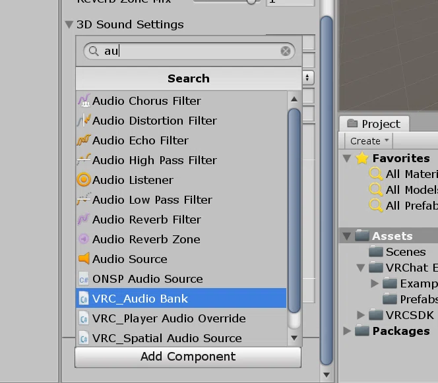Image resolution: width=438 pixels, height=383 pixels.
Task: Click into the component search field
Action: click(x=189, y=51)
